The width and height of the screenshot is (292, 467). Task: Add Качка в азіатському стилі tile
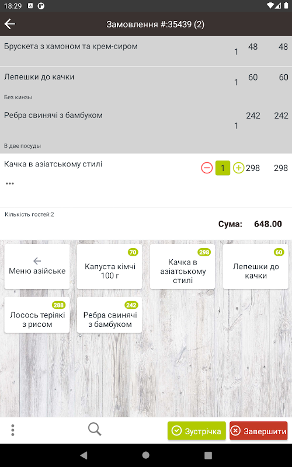(x=183, y=267)
